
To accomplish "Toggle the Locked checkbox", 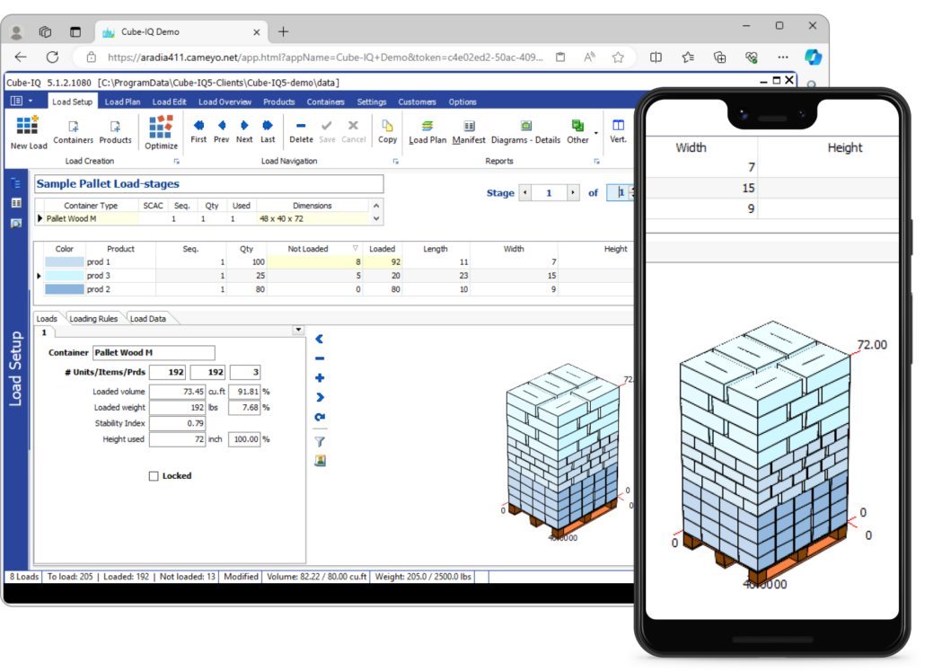I will pos(154,476).
